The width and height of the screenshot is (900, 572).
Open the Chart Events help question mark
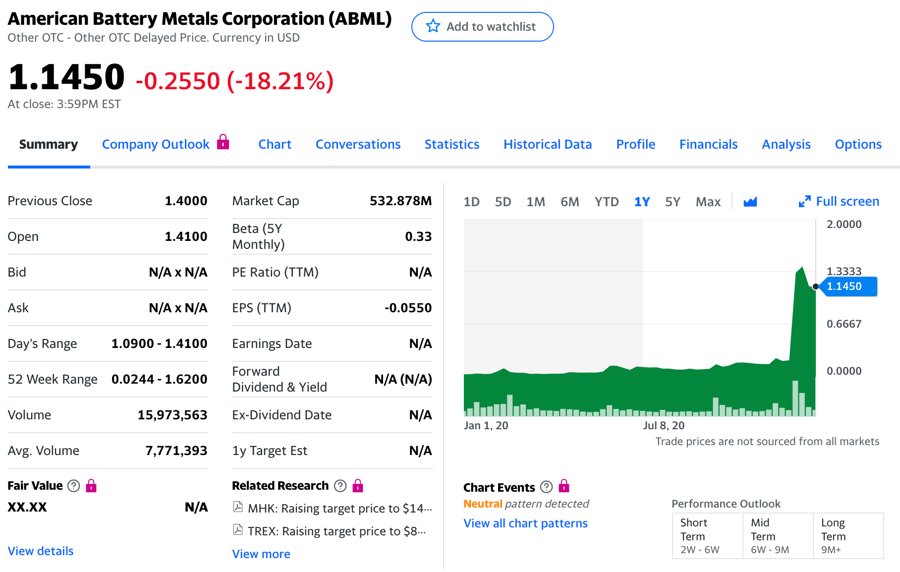pos(546,487)
